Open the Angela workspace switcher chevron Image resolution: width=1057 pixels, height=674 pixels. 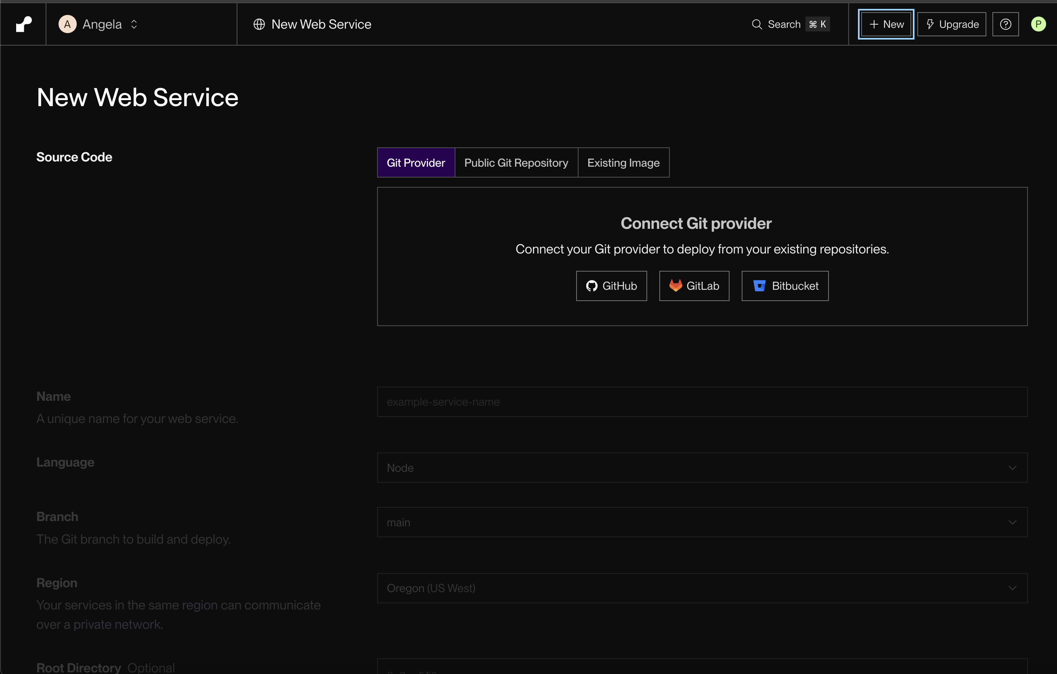click(134, 24)
